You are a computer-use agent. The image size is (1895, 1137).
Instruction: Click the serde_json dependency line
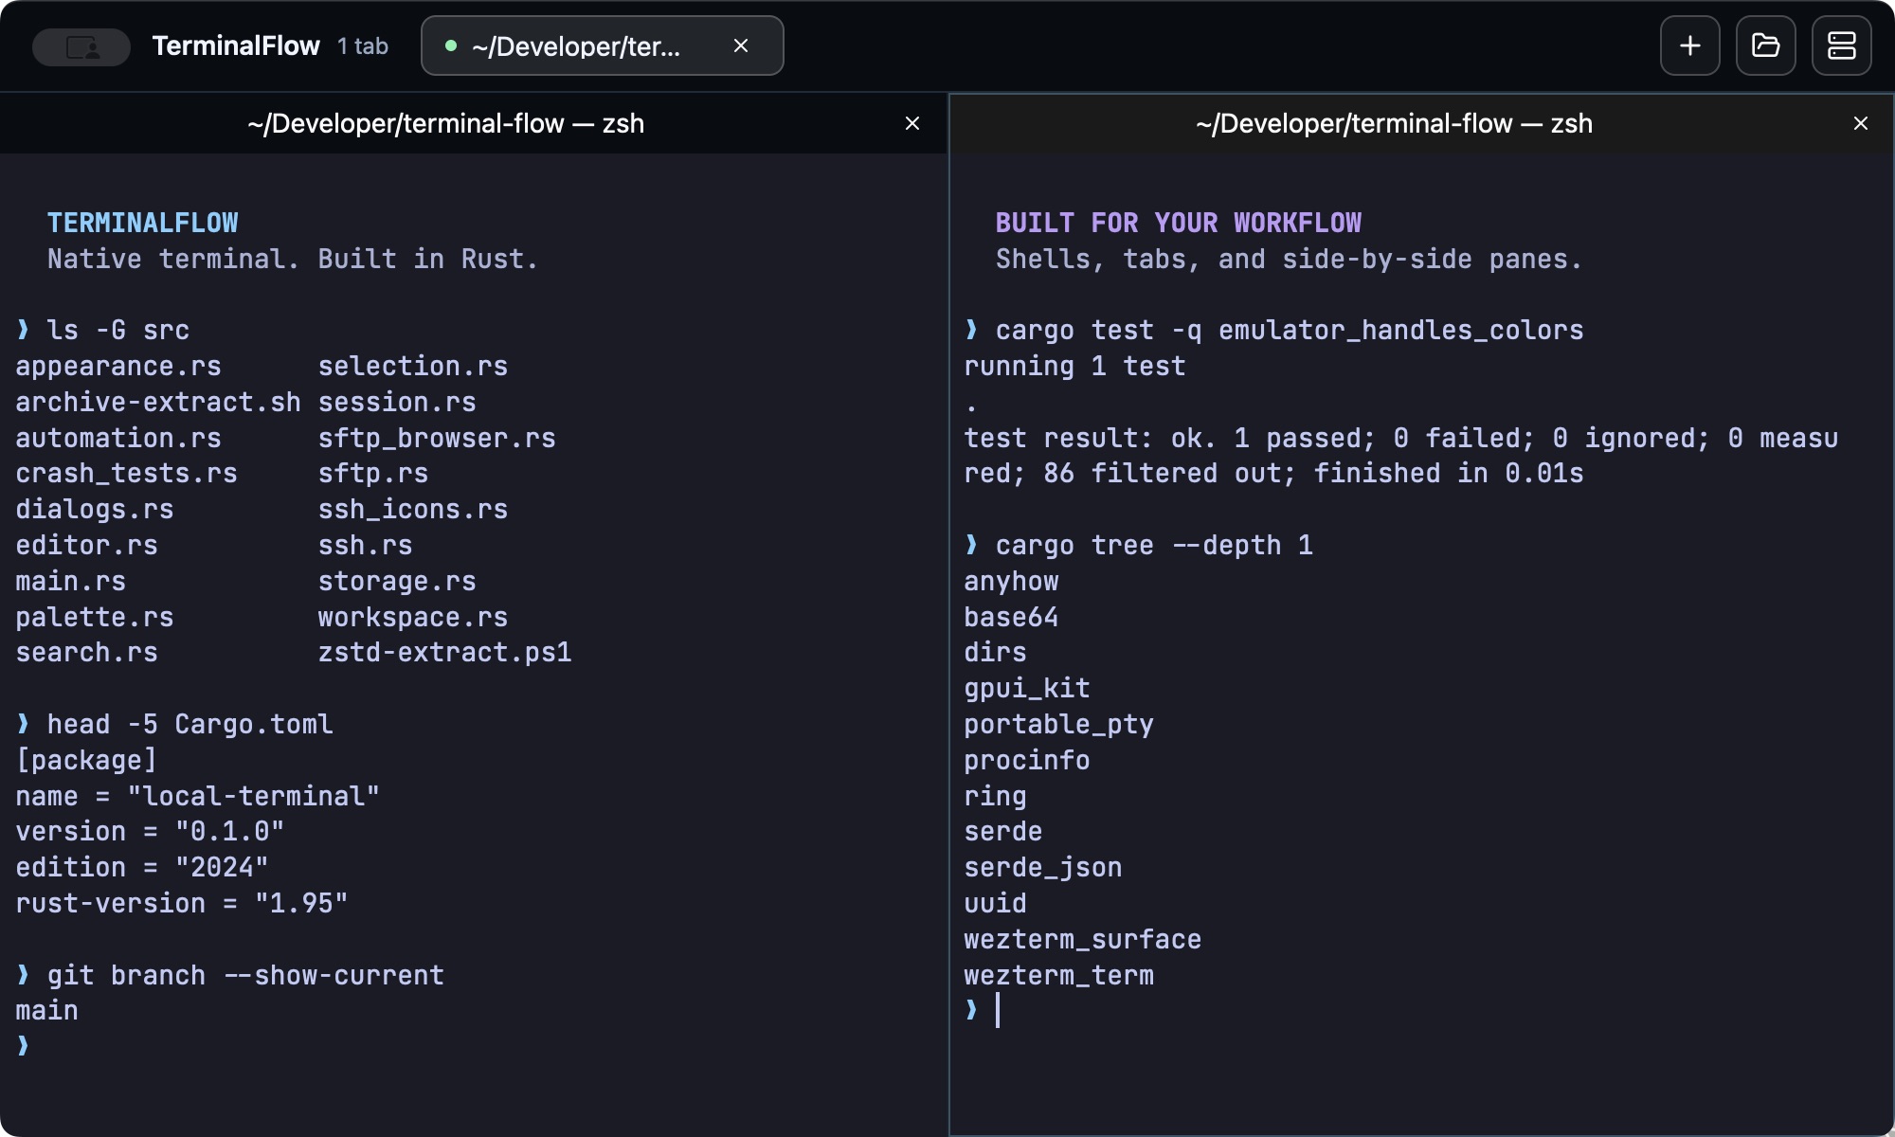[1043, 867]
